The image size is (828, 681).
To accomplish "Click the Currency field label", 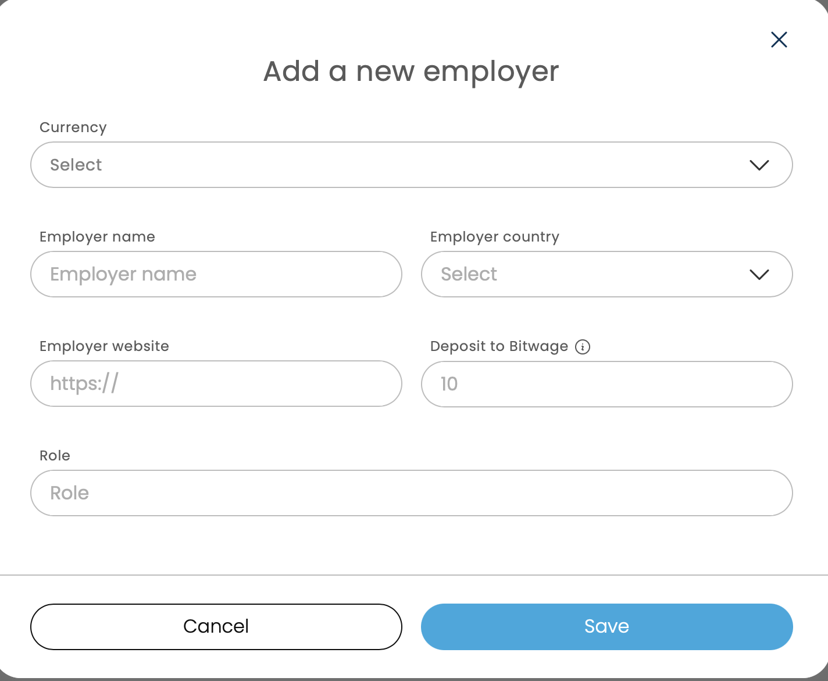I will click(x=73, y=127).
